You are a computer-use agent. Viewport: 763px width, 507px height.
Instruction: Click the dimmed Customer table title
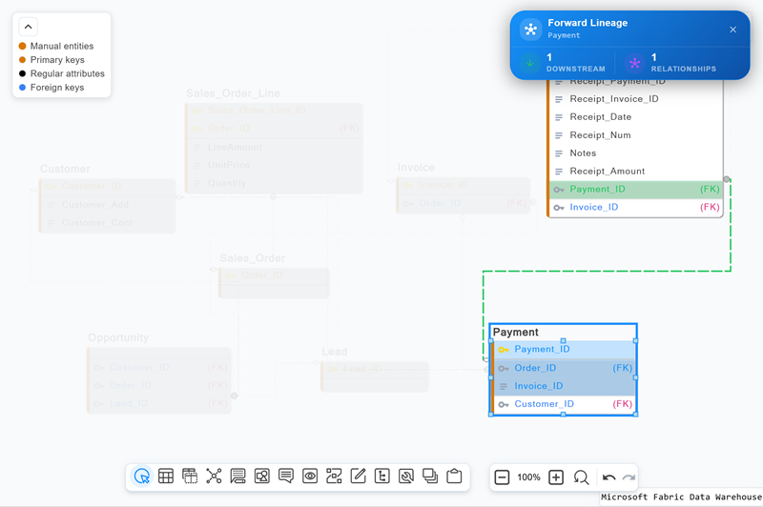[x=65, y=170]
